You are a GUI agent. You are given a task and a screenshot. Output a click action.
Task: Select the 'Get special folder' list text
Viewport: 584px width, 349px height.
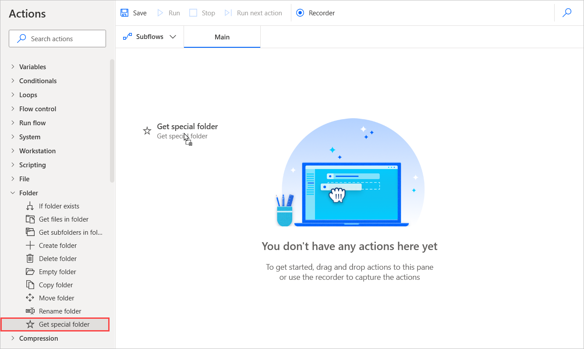click(64, 324)
